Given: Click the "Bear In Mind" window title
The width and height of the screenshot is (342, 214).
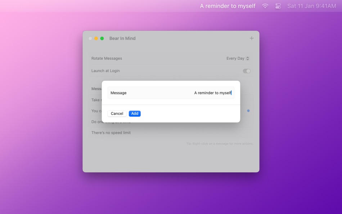Looking at the screenshot, I should pos(122,39).
